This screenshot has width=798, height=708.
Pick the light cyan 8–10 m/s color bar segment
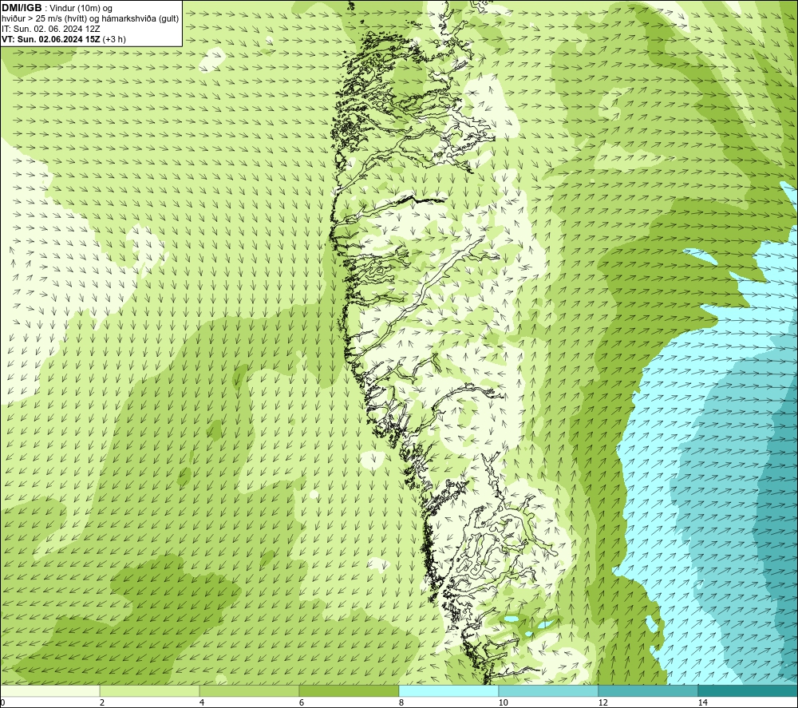point(448,691)
